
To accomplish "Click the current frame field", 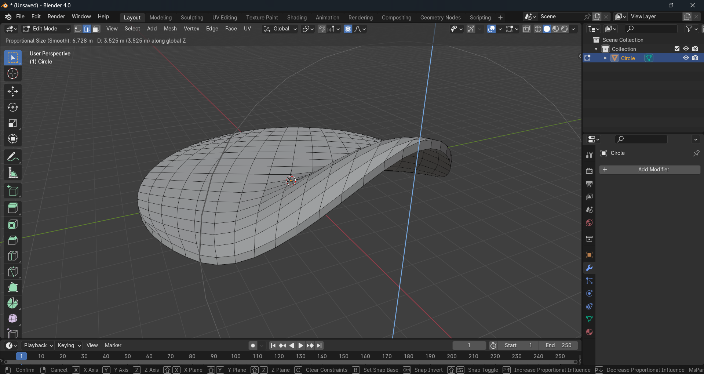I will click(x=469, y=345).
